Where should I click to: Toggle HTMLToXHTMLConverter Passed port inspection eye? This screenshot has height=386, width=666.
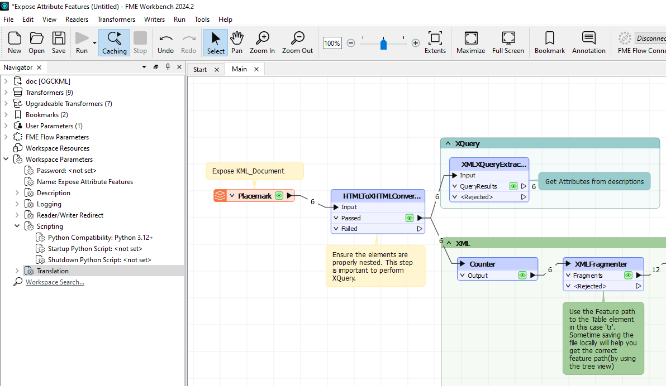pyautogui.click(x=410, y=218)
